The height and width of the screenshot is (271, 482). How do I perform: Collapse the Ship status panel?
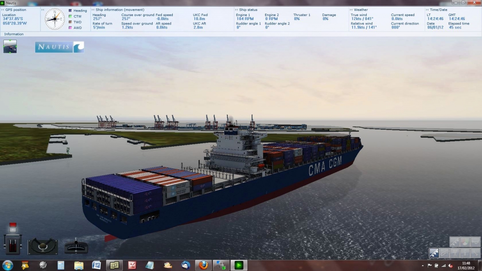point(237,10)
